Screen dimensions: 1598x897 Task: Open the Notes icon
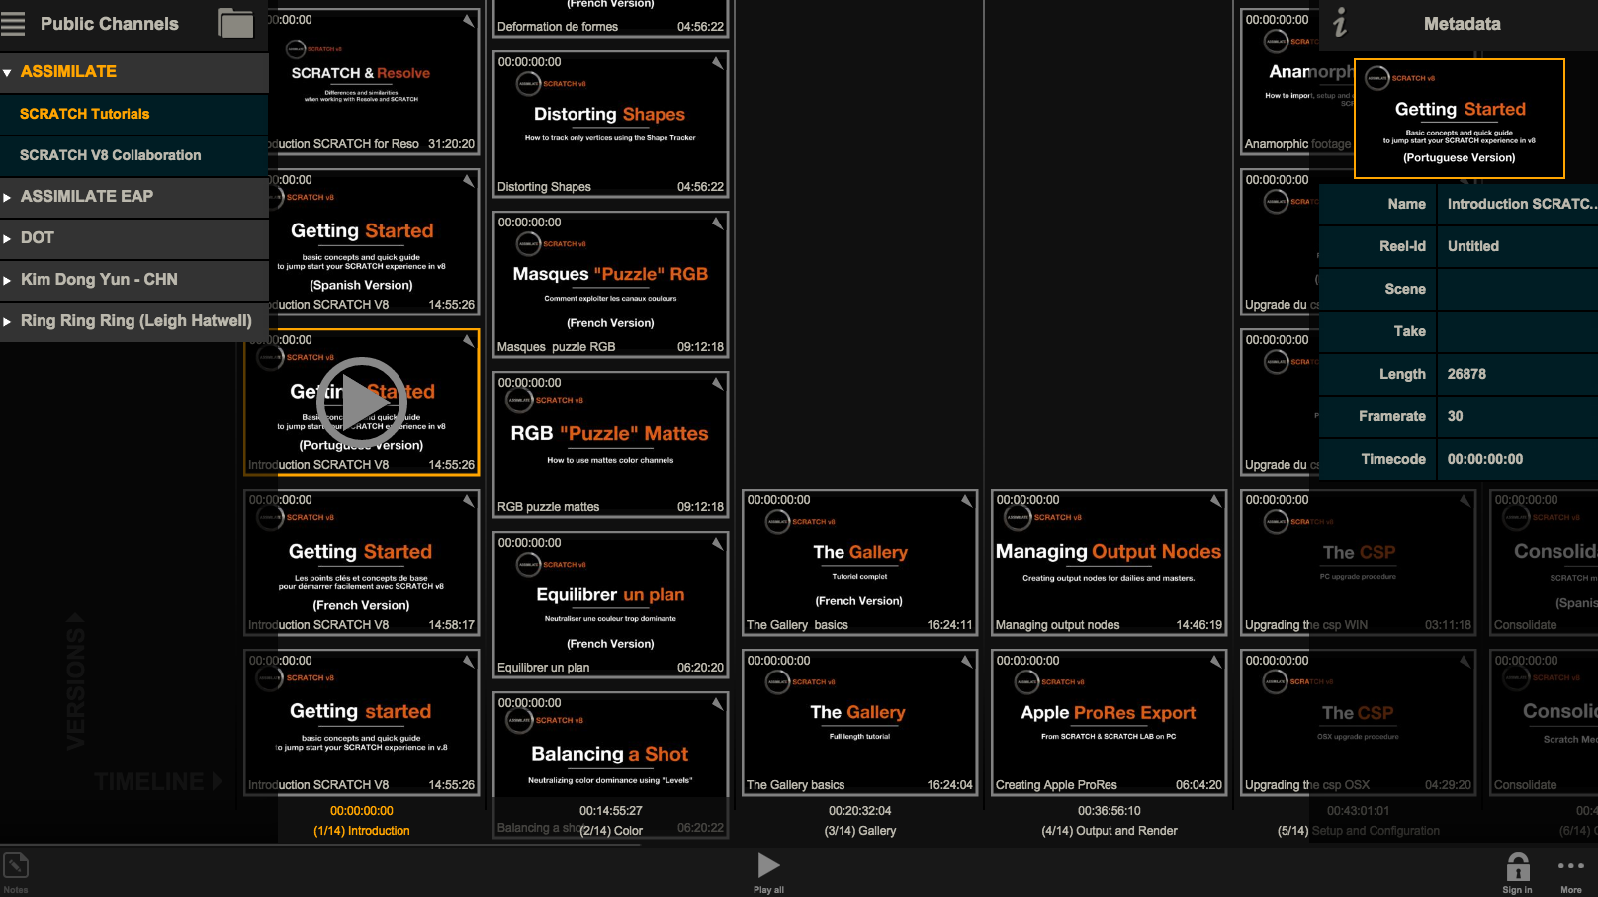(x=16, y=867)
